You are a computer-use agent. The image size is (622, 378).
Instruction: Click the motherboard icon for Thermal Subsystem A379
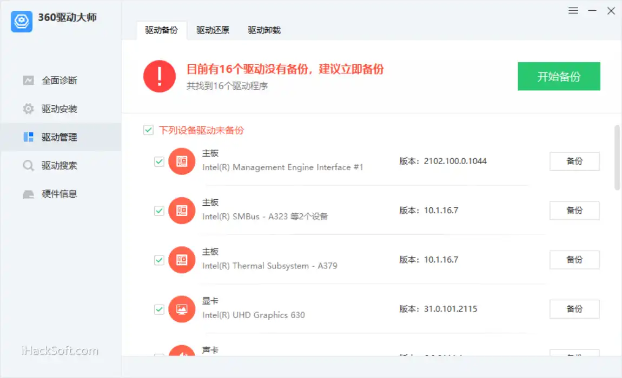click(x=182, y=260)
